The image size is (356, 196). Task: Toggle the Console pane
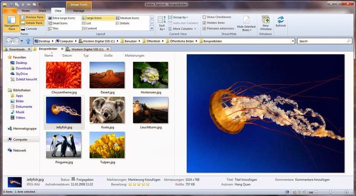[30, 29]
